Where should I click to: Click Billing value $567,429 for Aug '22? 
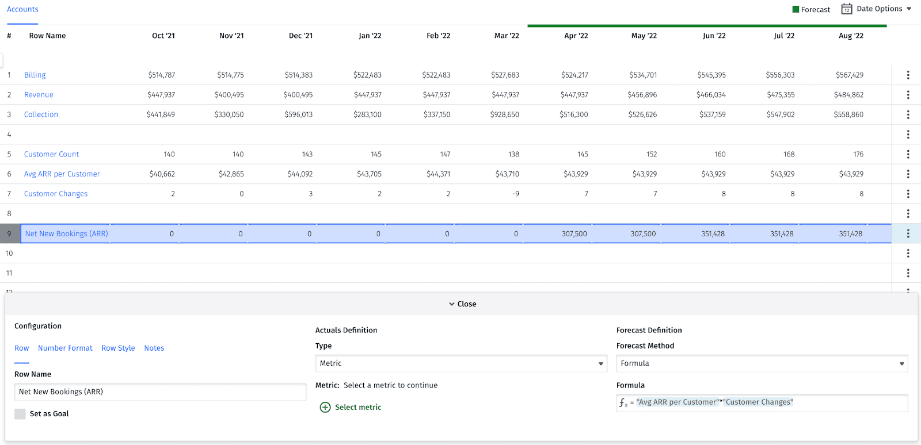click(850, 75)
